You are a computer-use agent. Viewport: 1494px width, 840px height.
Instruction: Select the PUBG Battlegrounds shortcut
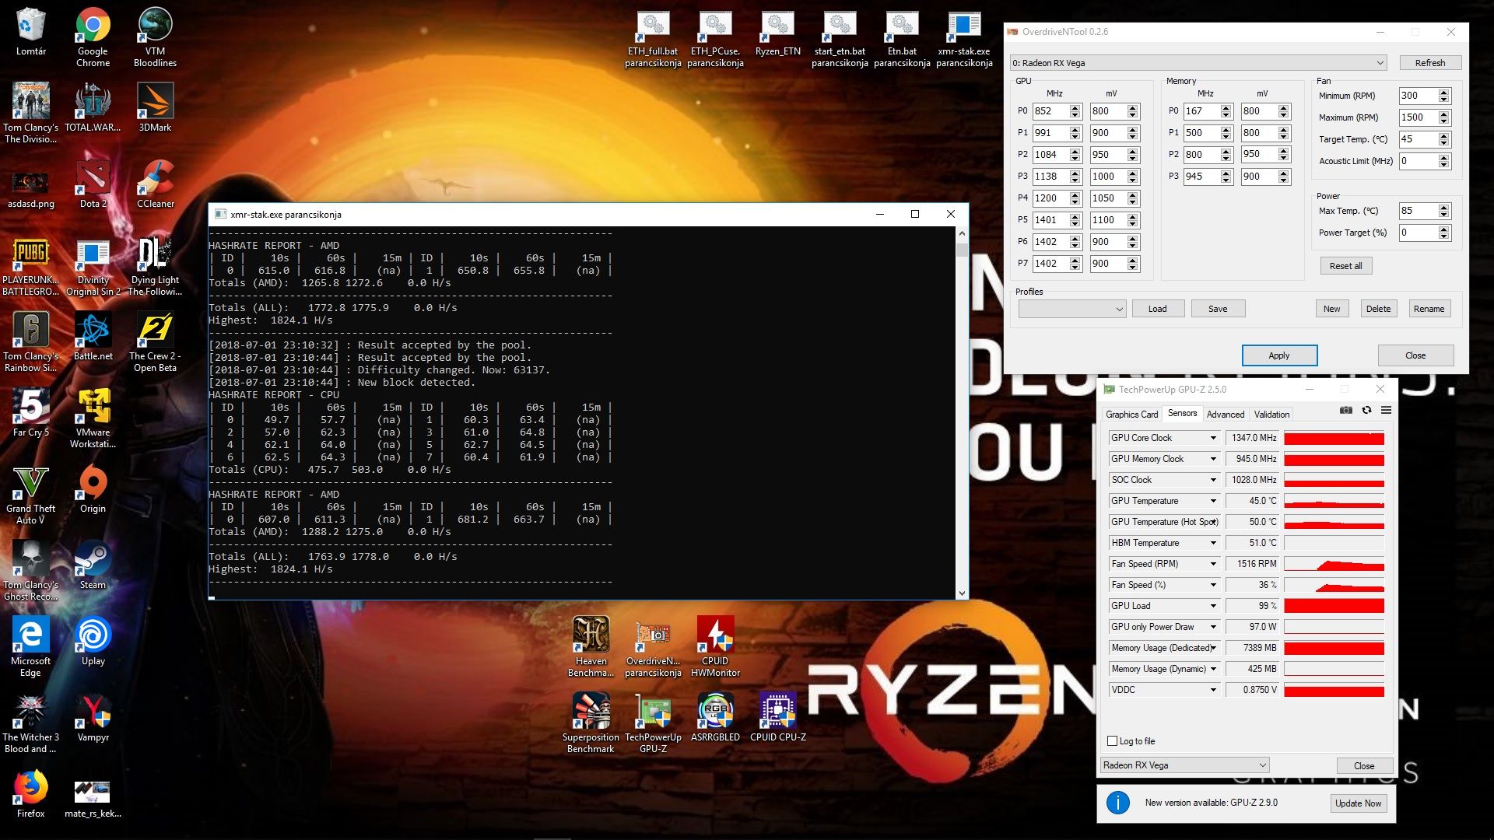(x=31, y=266)
